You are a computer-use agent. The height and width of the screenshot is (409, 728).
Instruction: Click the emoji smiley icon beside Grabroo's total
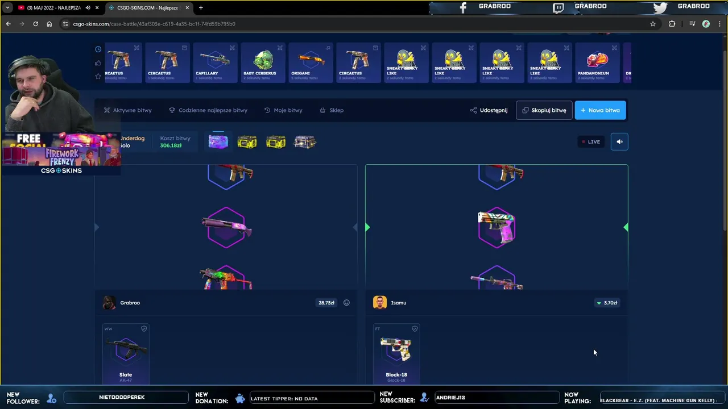click(x=346, y=303)
